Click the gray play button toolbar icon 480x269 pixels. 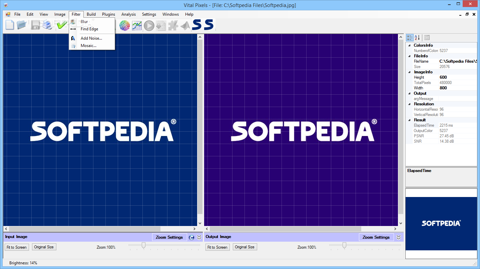pos(149,25)
